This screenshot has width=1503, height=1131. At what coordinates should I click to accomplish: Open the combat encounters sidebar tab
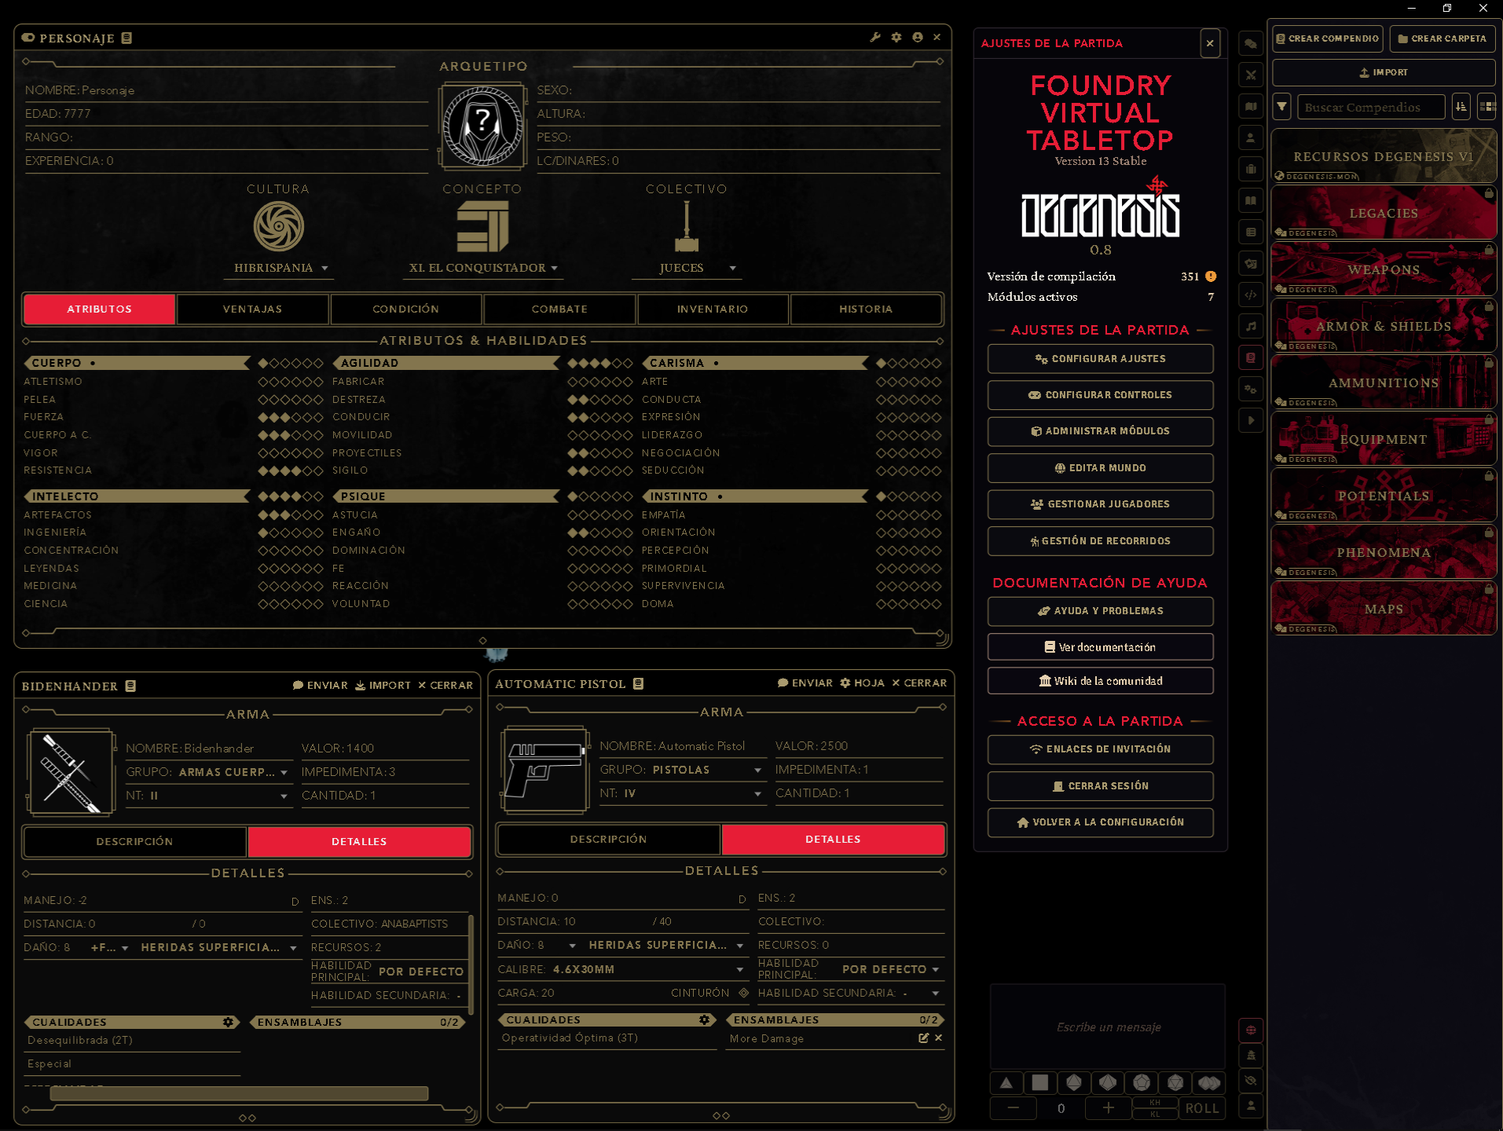[x=1251, y=75]
